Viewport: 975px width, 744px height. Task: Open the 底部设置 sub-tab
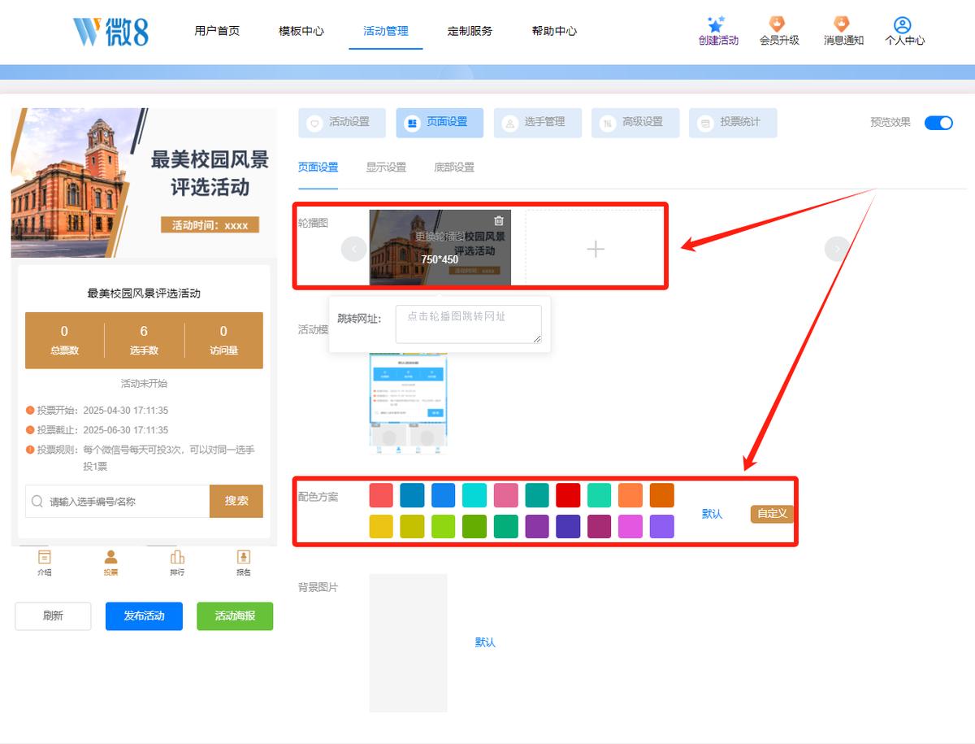[x=454, y=168]
